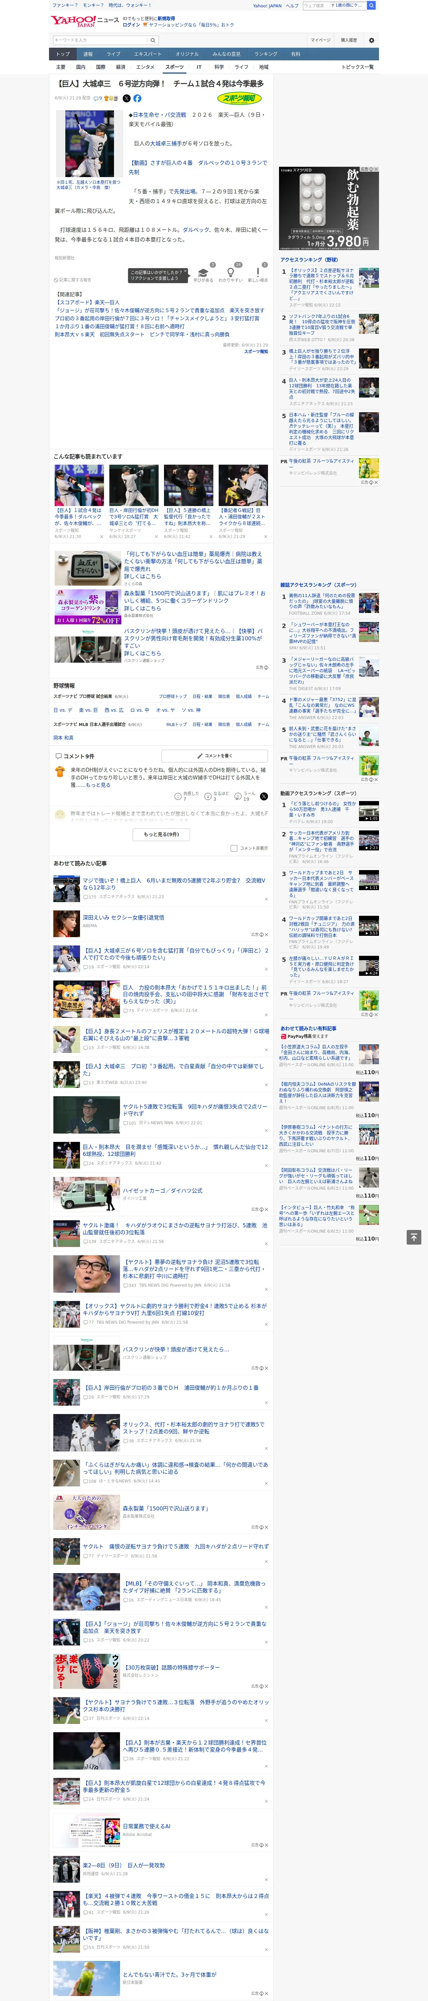
Task: Click the scroll-to-top arrow button
Action: (x=414, y=1237)
